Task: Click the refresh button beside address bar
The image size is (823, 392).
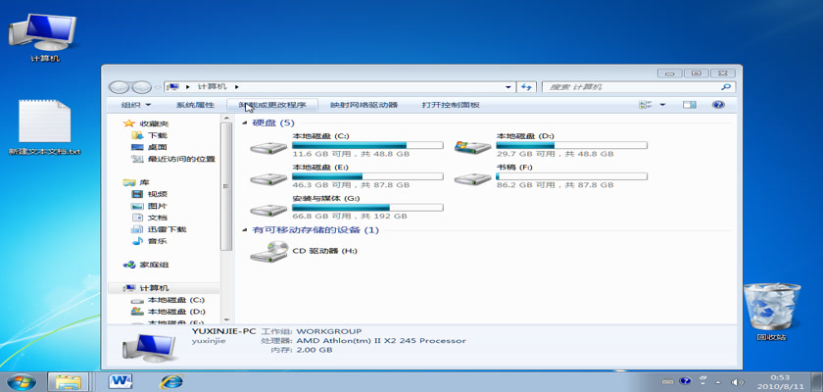Action: [x=526, y=87]
